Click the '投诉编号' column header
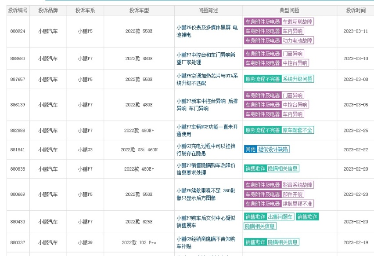Viewport: 374px width, 256px height. 18,10
